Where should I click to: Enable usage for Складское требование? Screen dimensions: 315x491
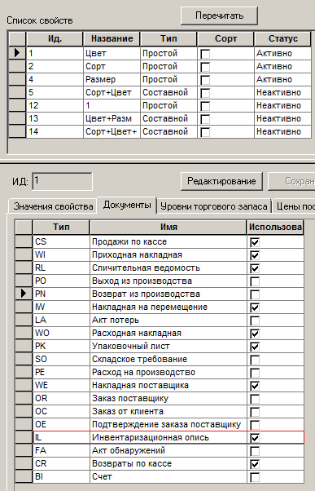click(255, 360)
